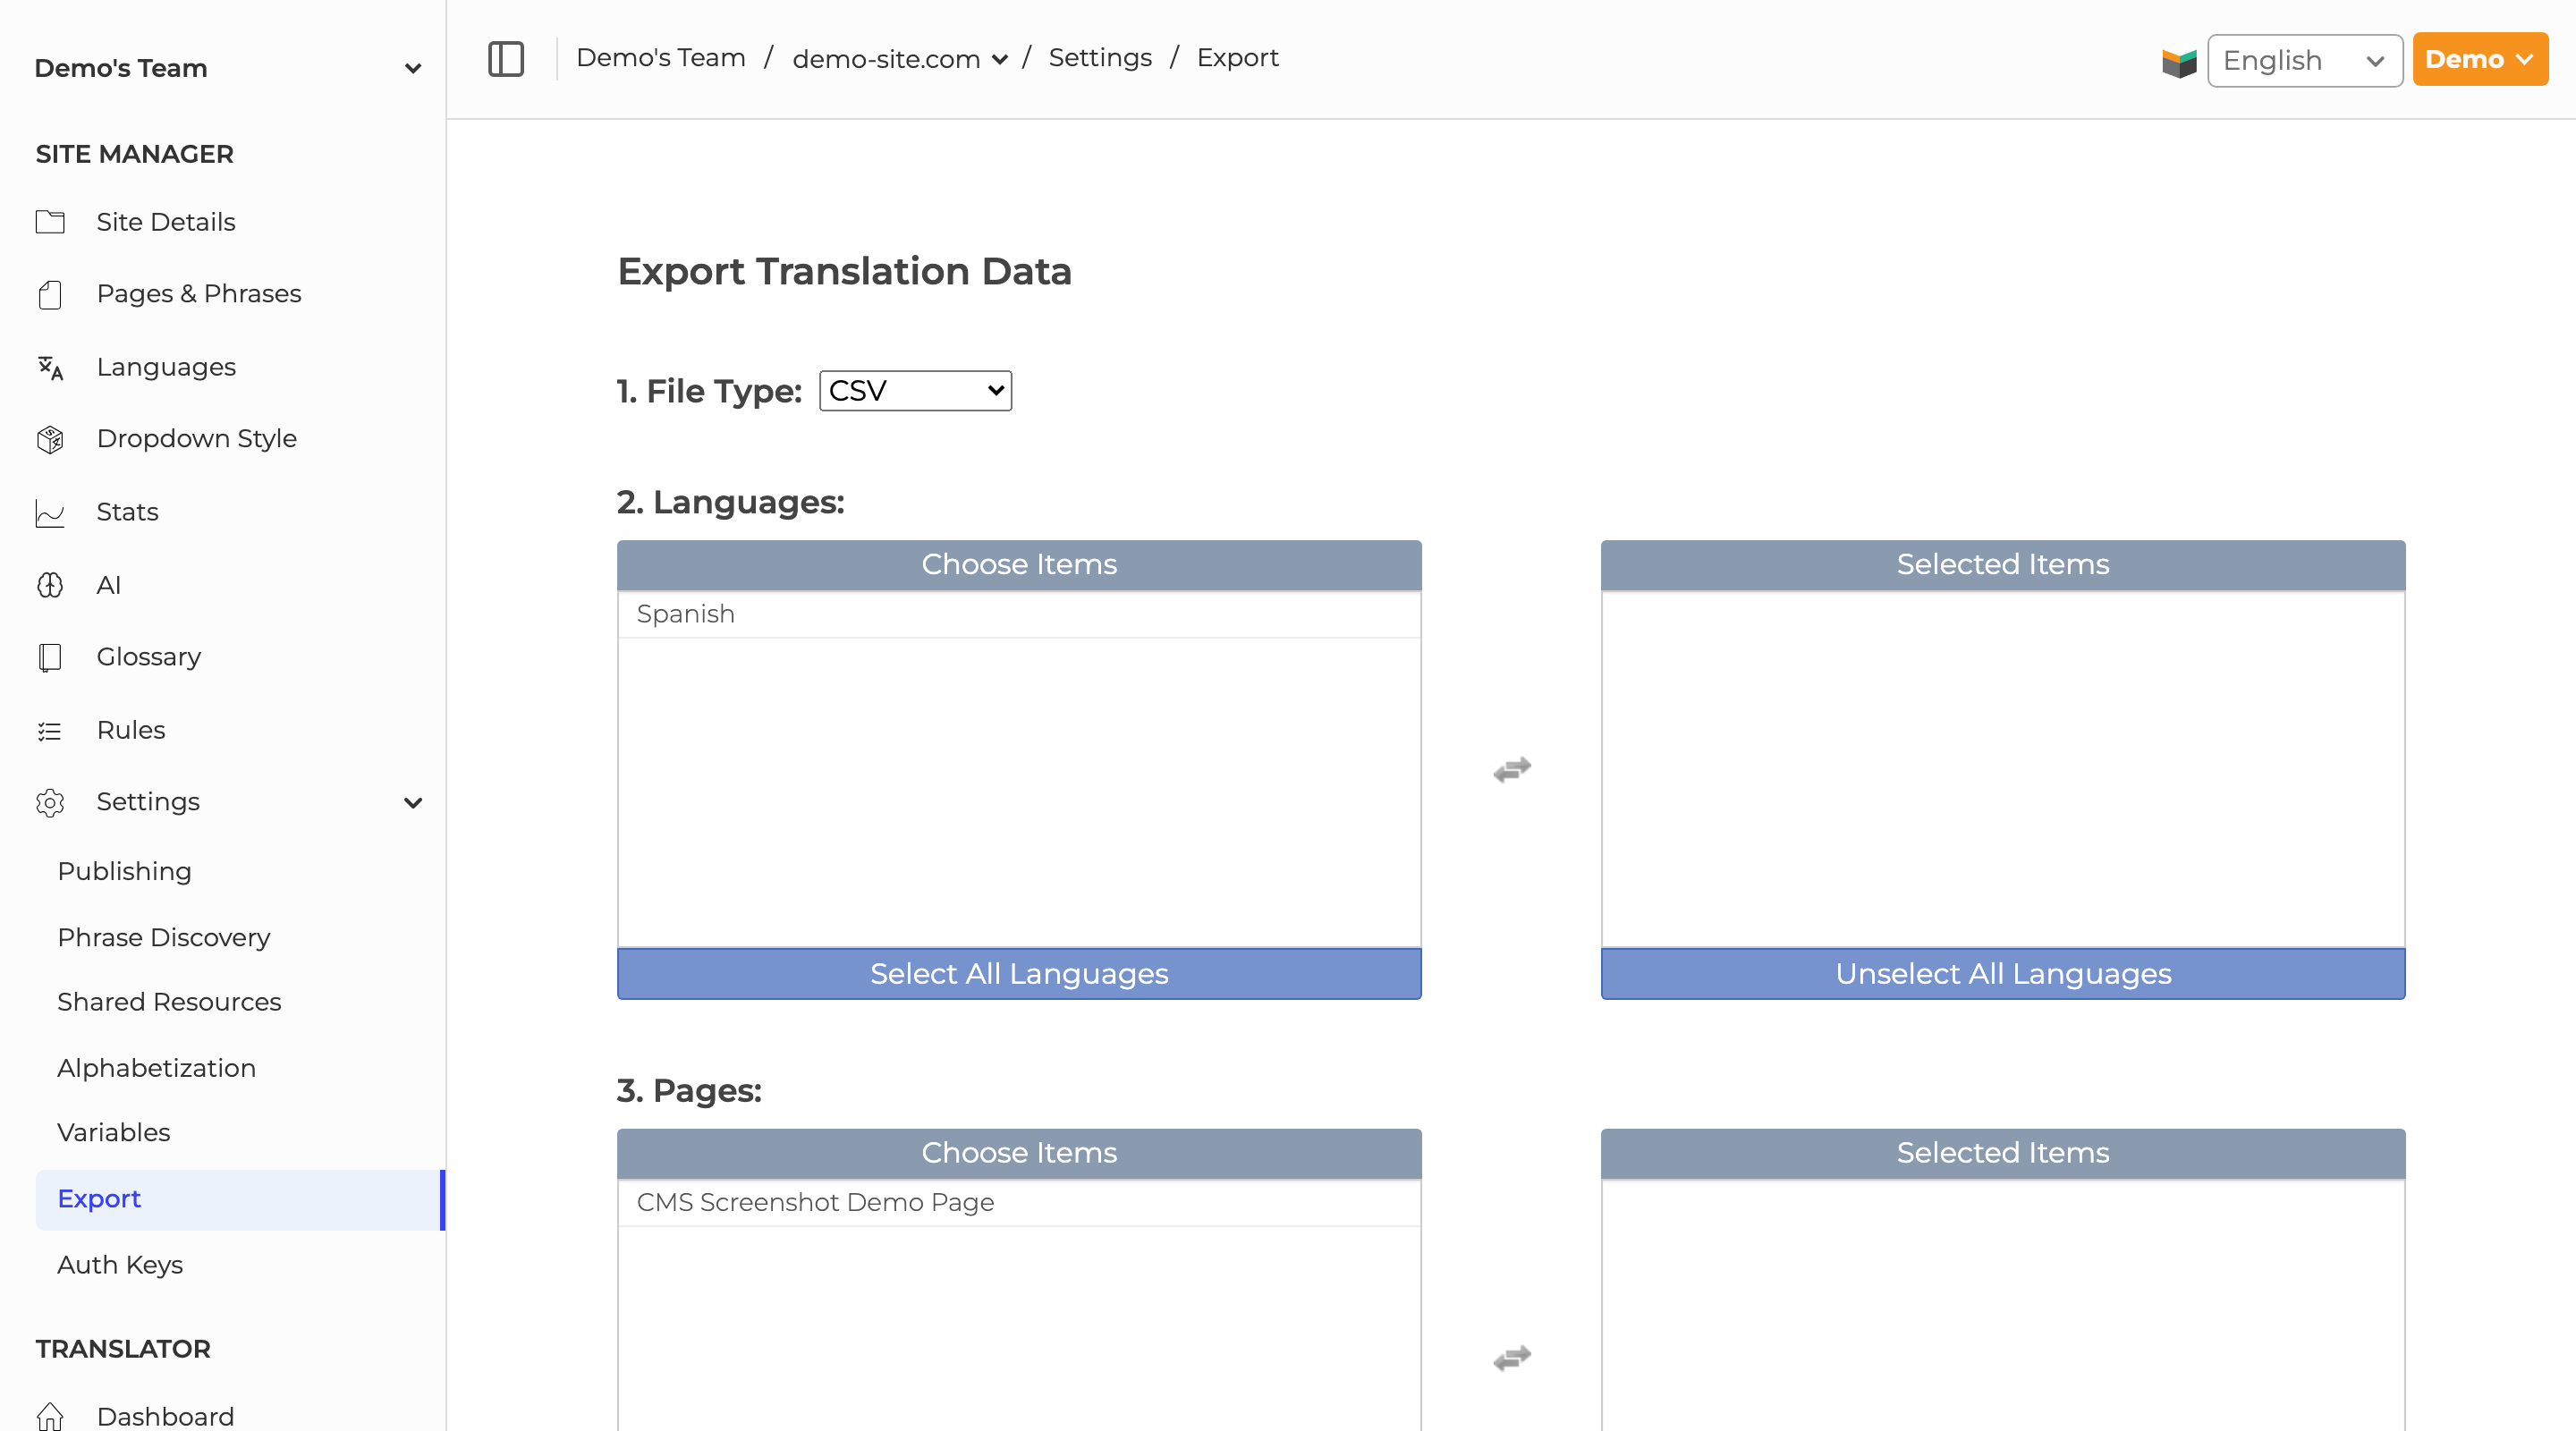Click the Dropdown Style cube icon
2576x1431 pixels.
50,439
